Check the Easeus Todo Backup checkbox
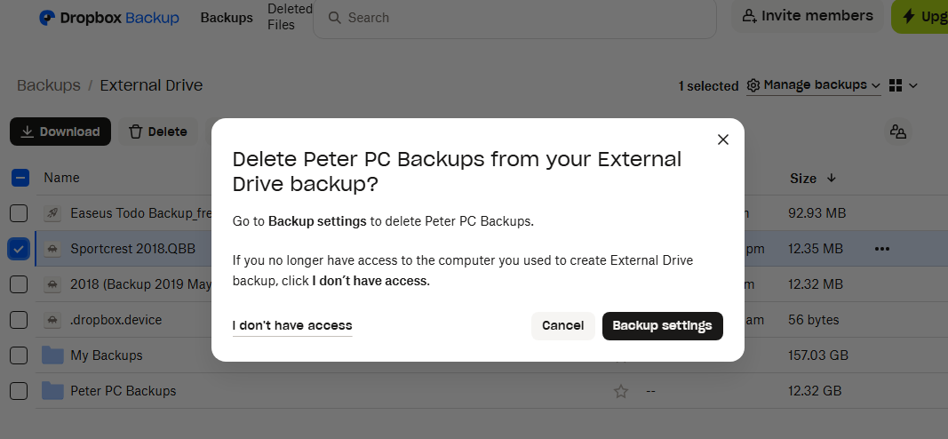Screen dimensions: 948x439 click(19, 213)
